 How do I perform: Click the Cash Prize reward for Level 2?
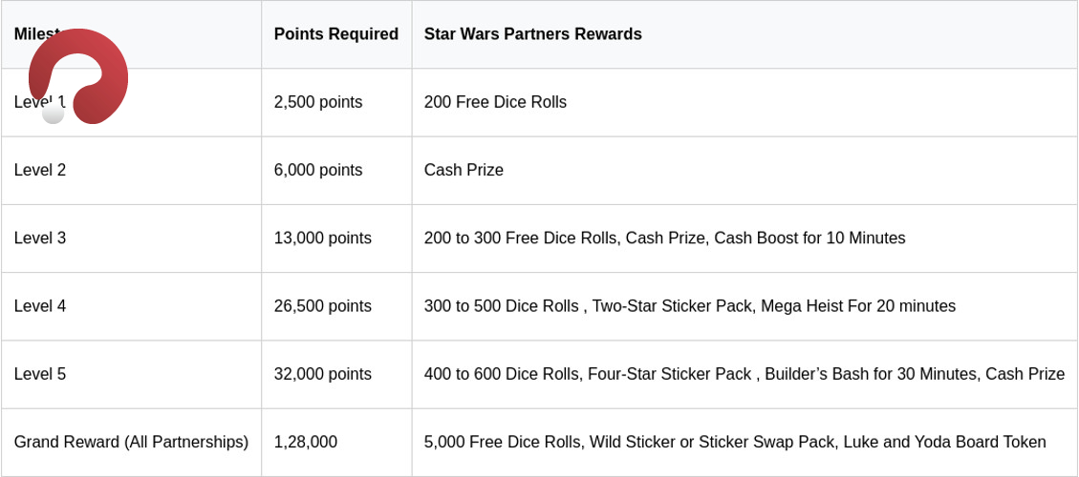coord(464,170)
